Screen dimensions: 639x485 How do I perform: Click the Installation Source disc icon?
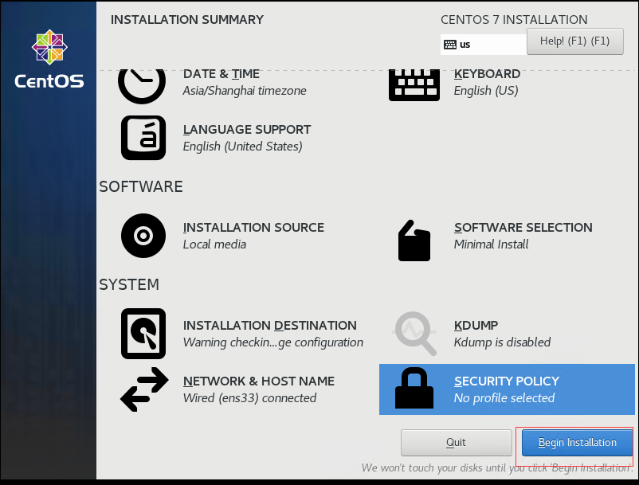click(x=143, y=236)
